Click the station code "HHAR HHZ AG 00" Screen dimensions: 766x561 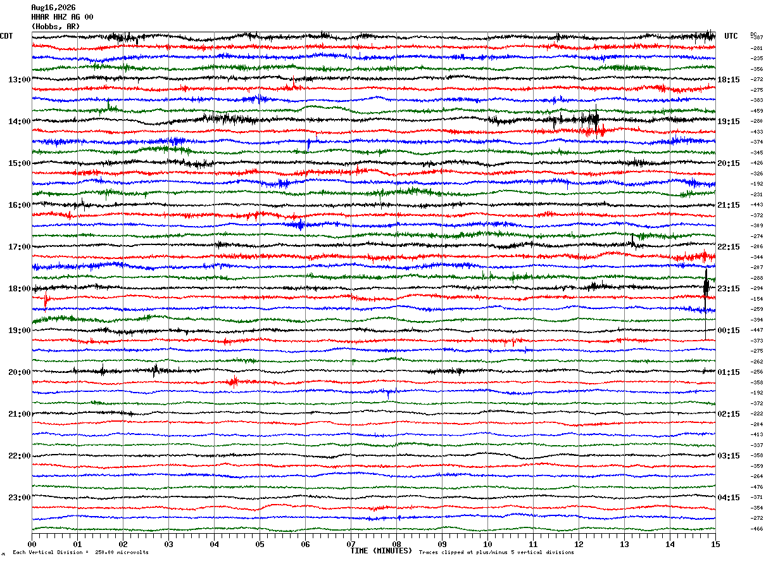coord(62,17)
